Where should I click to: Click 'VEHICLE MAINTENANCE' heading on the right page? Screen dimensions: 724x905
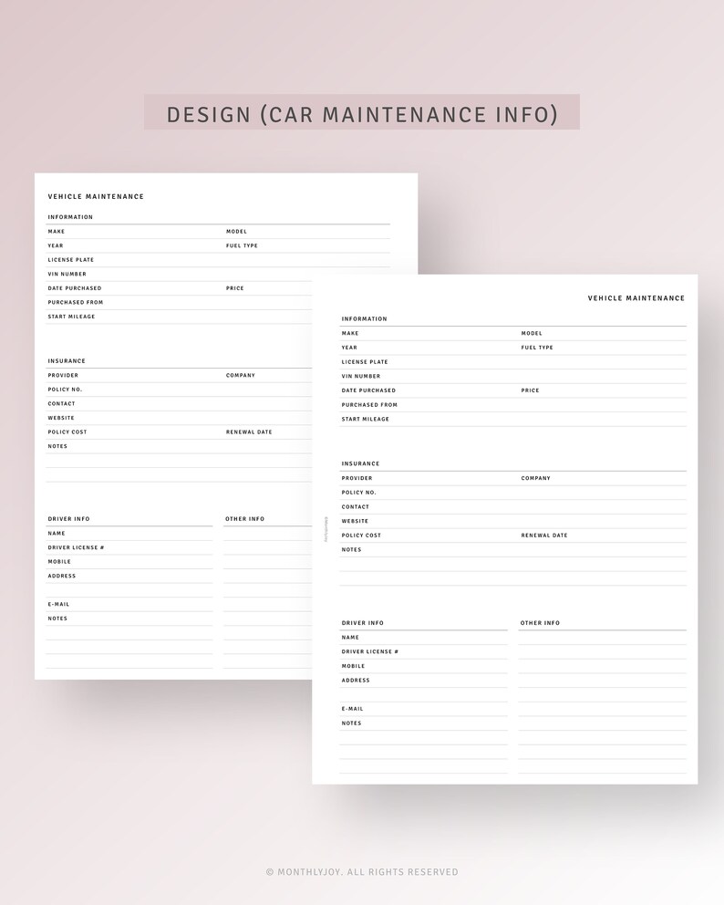[636, 297]
